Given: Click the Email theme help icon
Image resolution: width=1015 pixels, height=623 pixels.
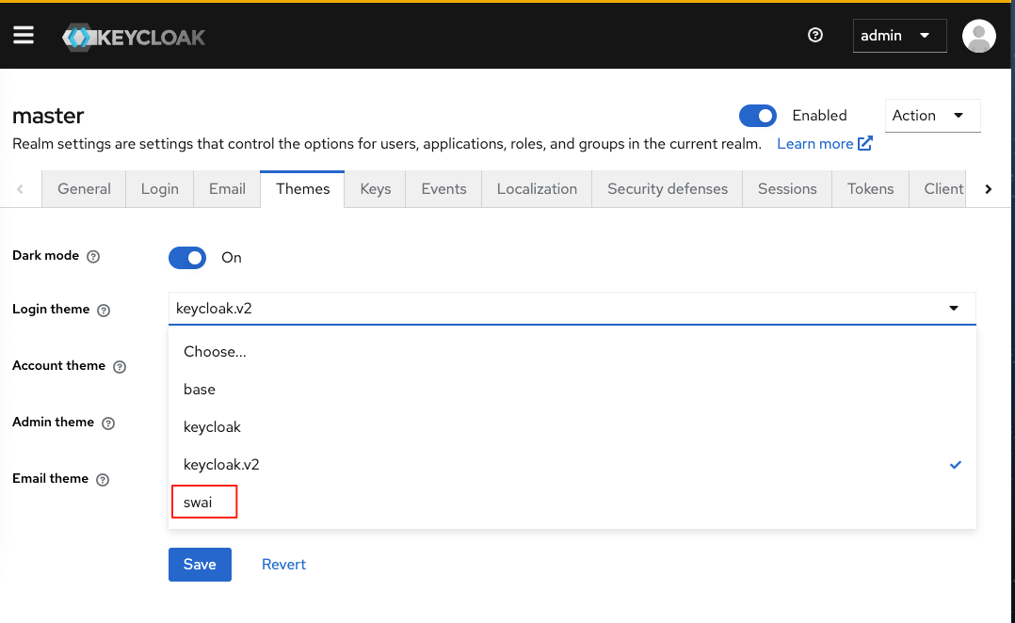Looking at the screenshot, I should tap(103, 480).
